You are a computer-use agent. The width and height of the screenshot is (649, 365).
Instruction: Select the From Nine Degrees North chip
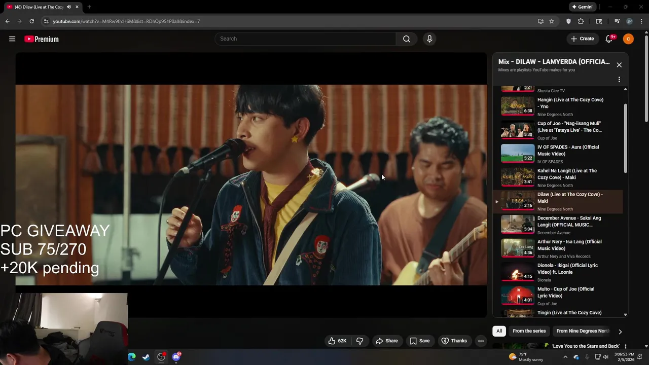583,331
